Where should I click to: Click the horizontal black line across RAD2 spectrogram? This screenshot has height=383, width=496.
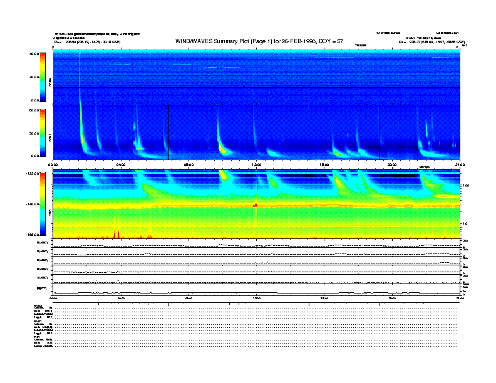[257, 87]
